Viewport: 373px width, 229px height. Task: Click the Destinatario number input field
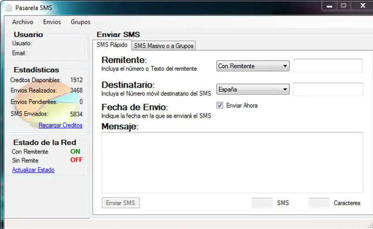click(x=328, y=89)
